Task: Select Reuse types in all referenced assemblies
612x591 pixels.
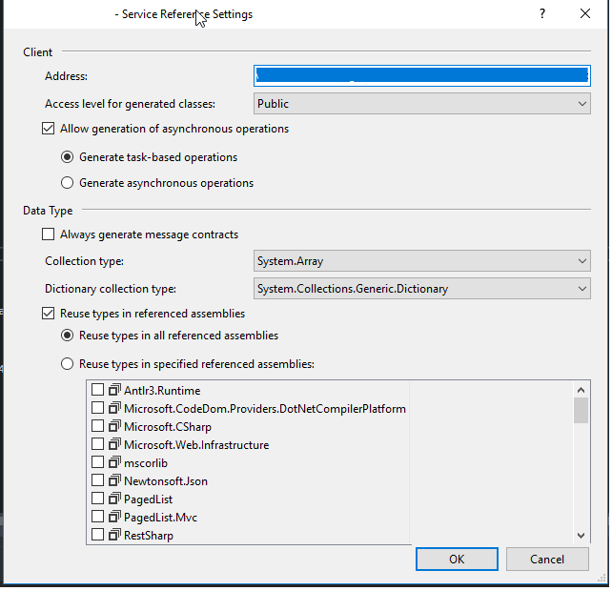Action: pyautogui.click(x=67, y=336)
